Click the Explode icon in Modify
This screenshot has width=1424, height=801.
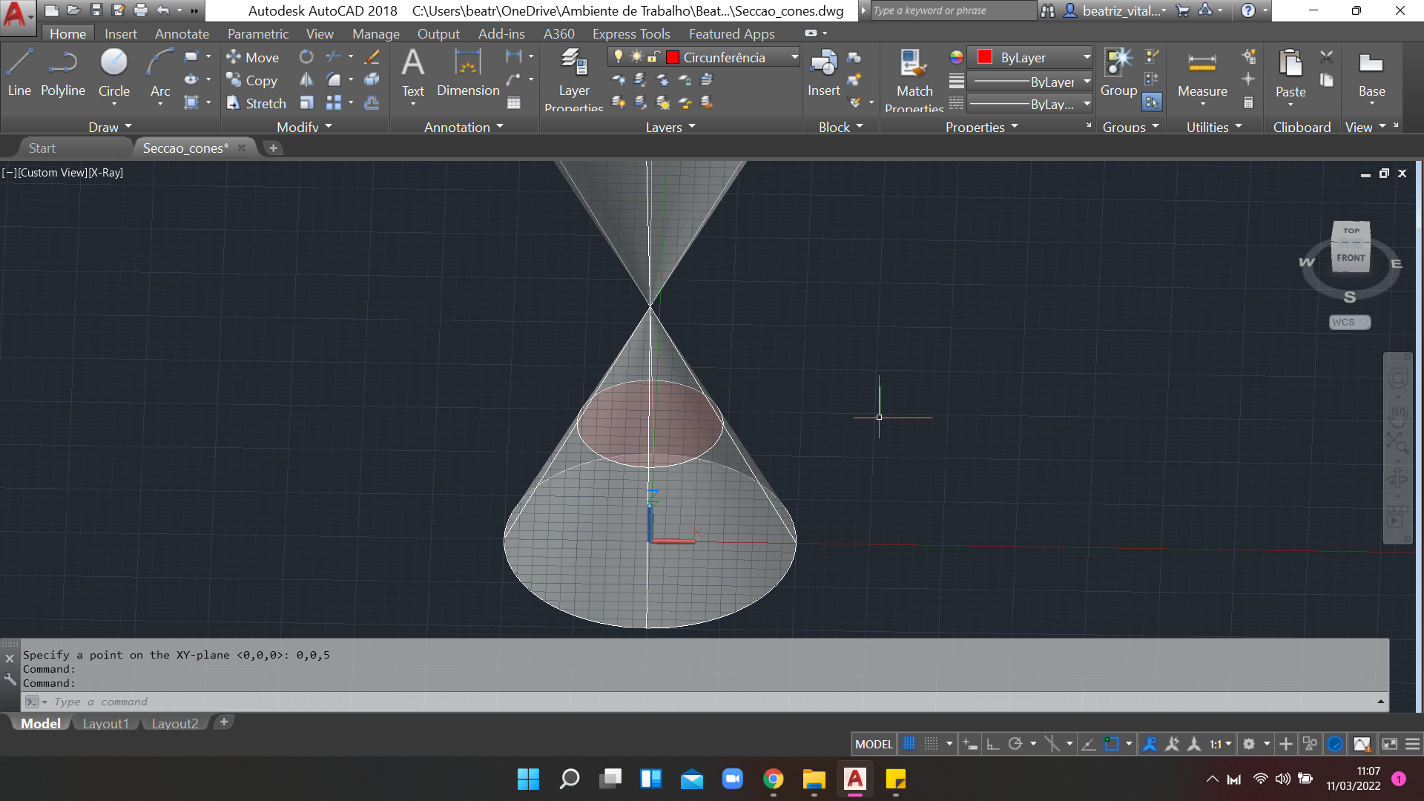(x=372, y=79)
